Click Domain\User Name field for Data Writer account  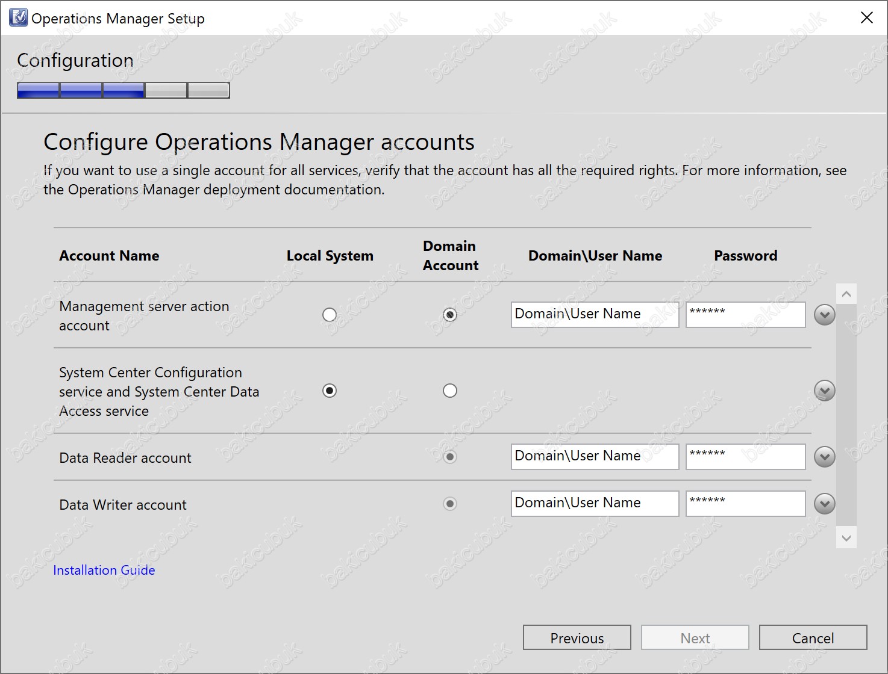[x=595, y=504]
